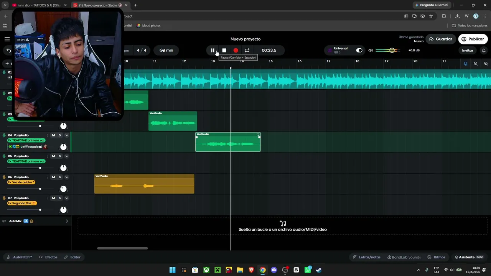Open the hamburger main menu

(7, 39)
